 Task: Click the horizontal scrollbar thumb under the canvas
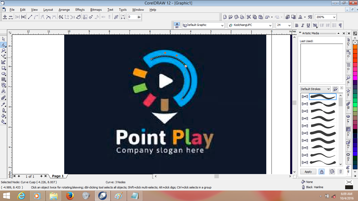(x=216, y=176)
